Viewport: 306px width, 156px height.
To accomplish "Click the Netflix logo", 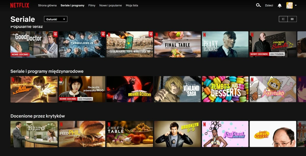I will [19, 5].
